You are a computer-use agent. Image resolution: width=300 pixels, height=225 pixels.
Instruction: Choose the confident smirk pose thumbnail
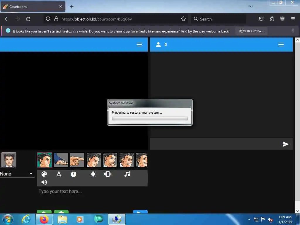94,160
